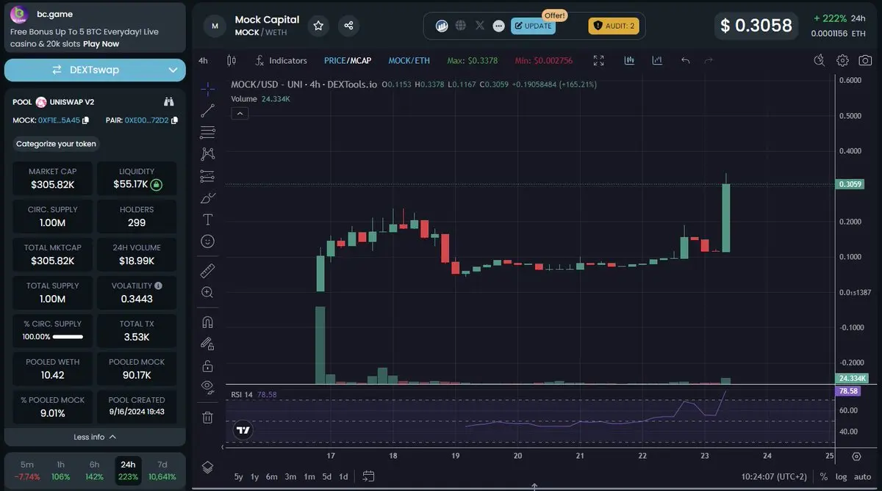Set chart range to 5d
This screenshot has height=491, width=882.
pos(326,476)
